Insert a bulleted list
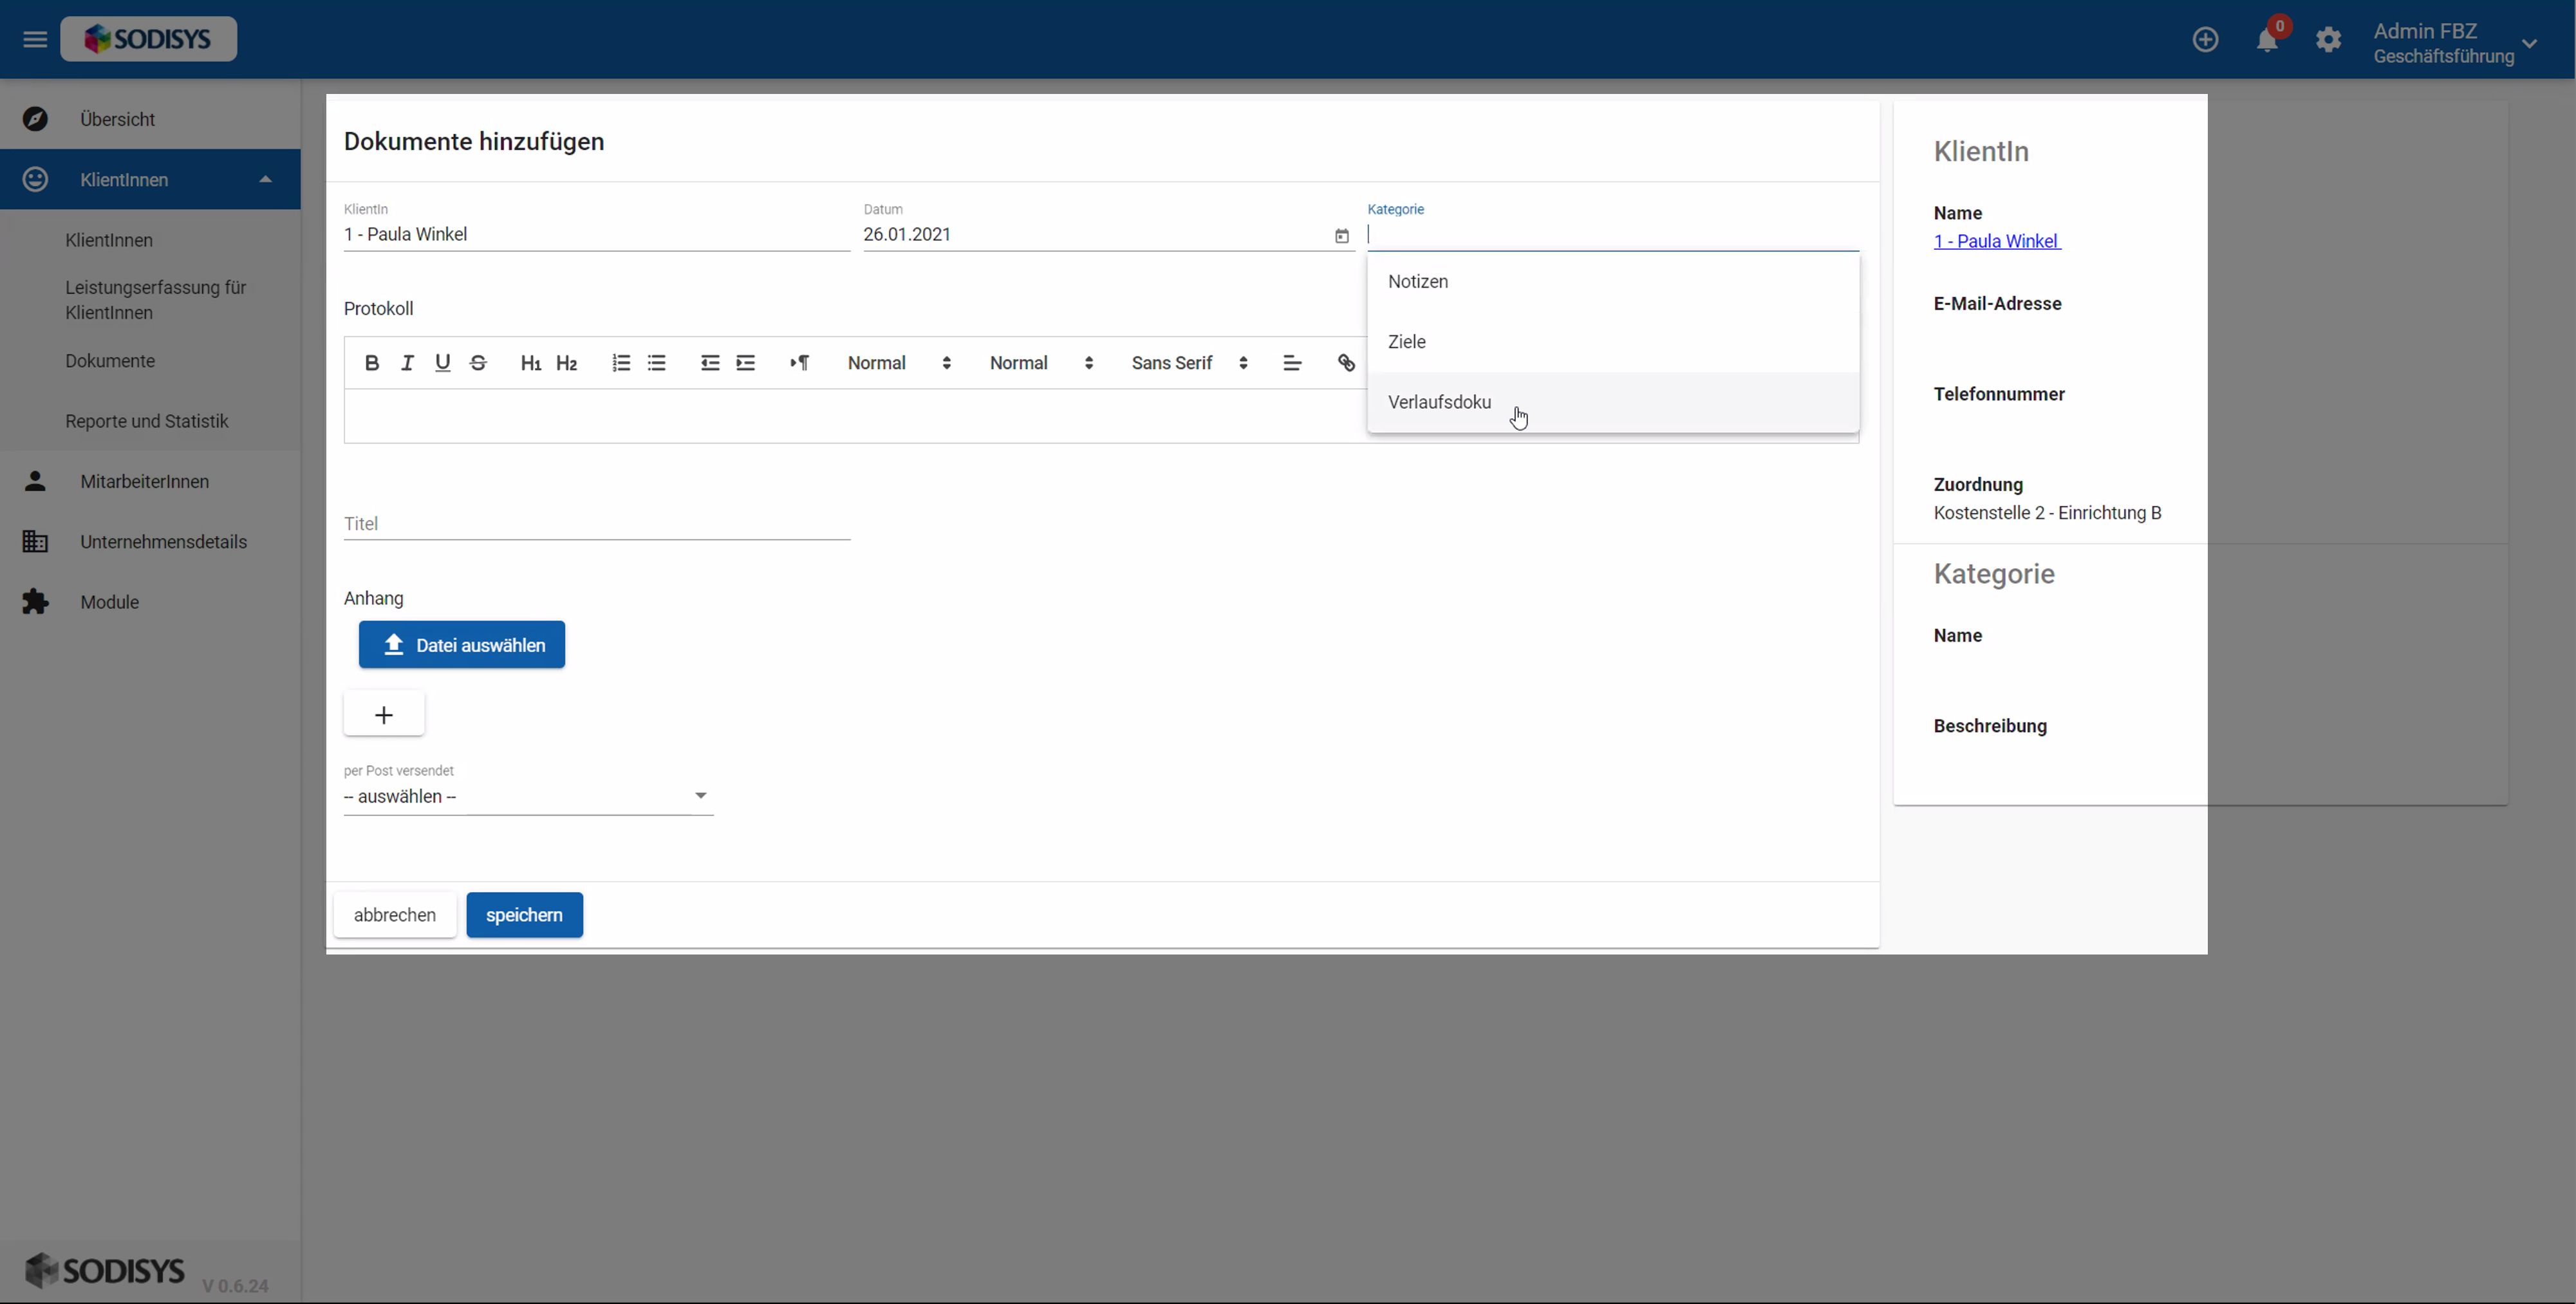2576x1304 pixels. [x=656, y=363]
